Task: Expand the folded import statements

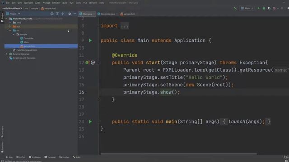Action: click(x=125, y=26)
